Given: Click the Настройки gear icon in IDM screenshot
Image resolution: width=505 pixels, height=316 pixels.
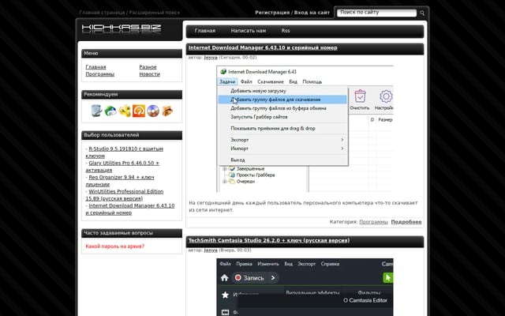Looking at the screenshot, I should [x=386, y=96].
